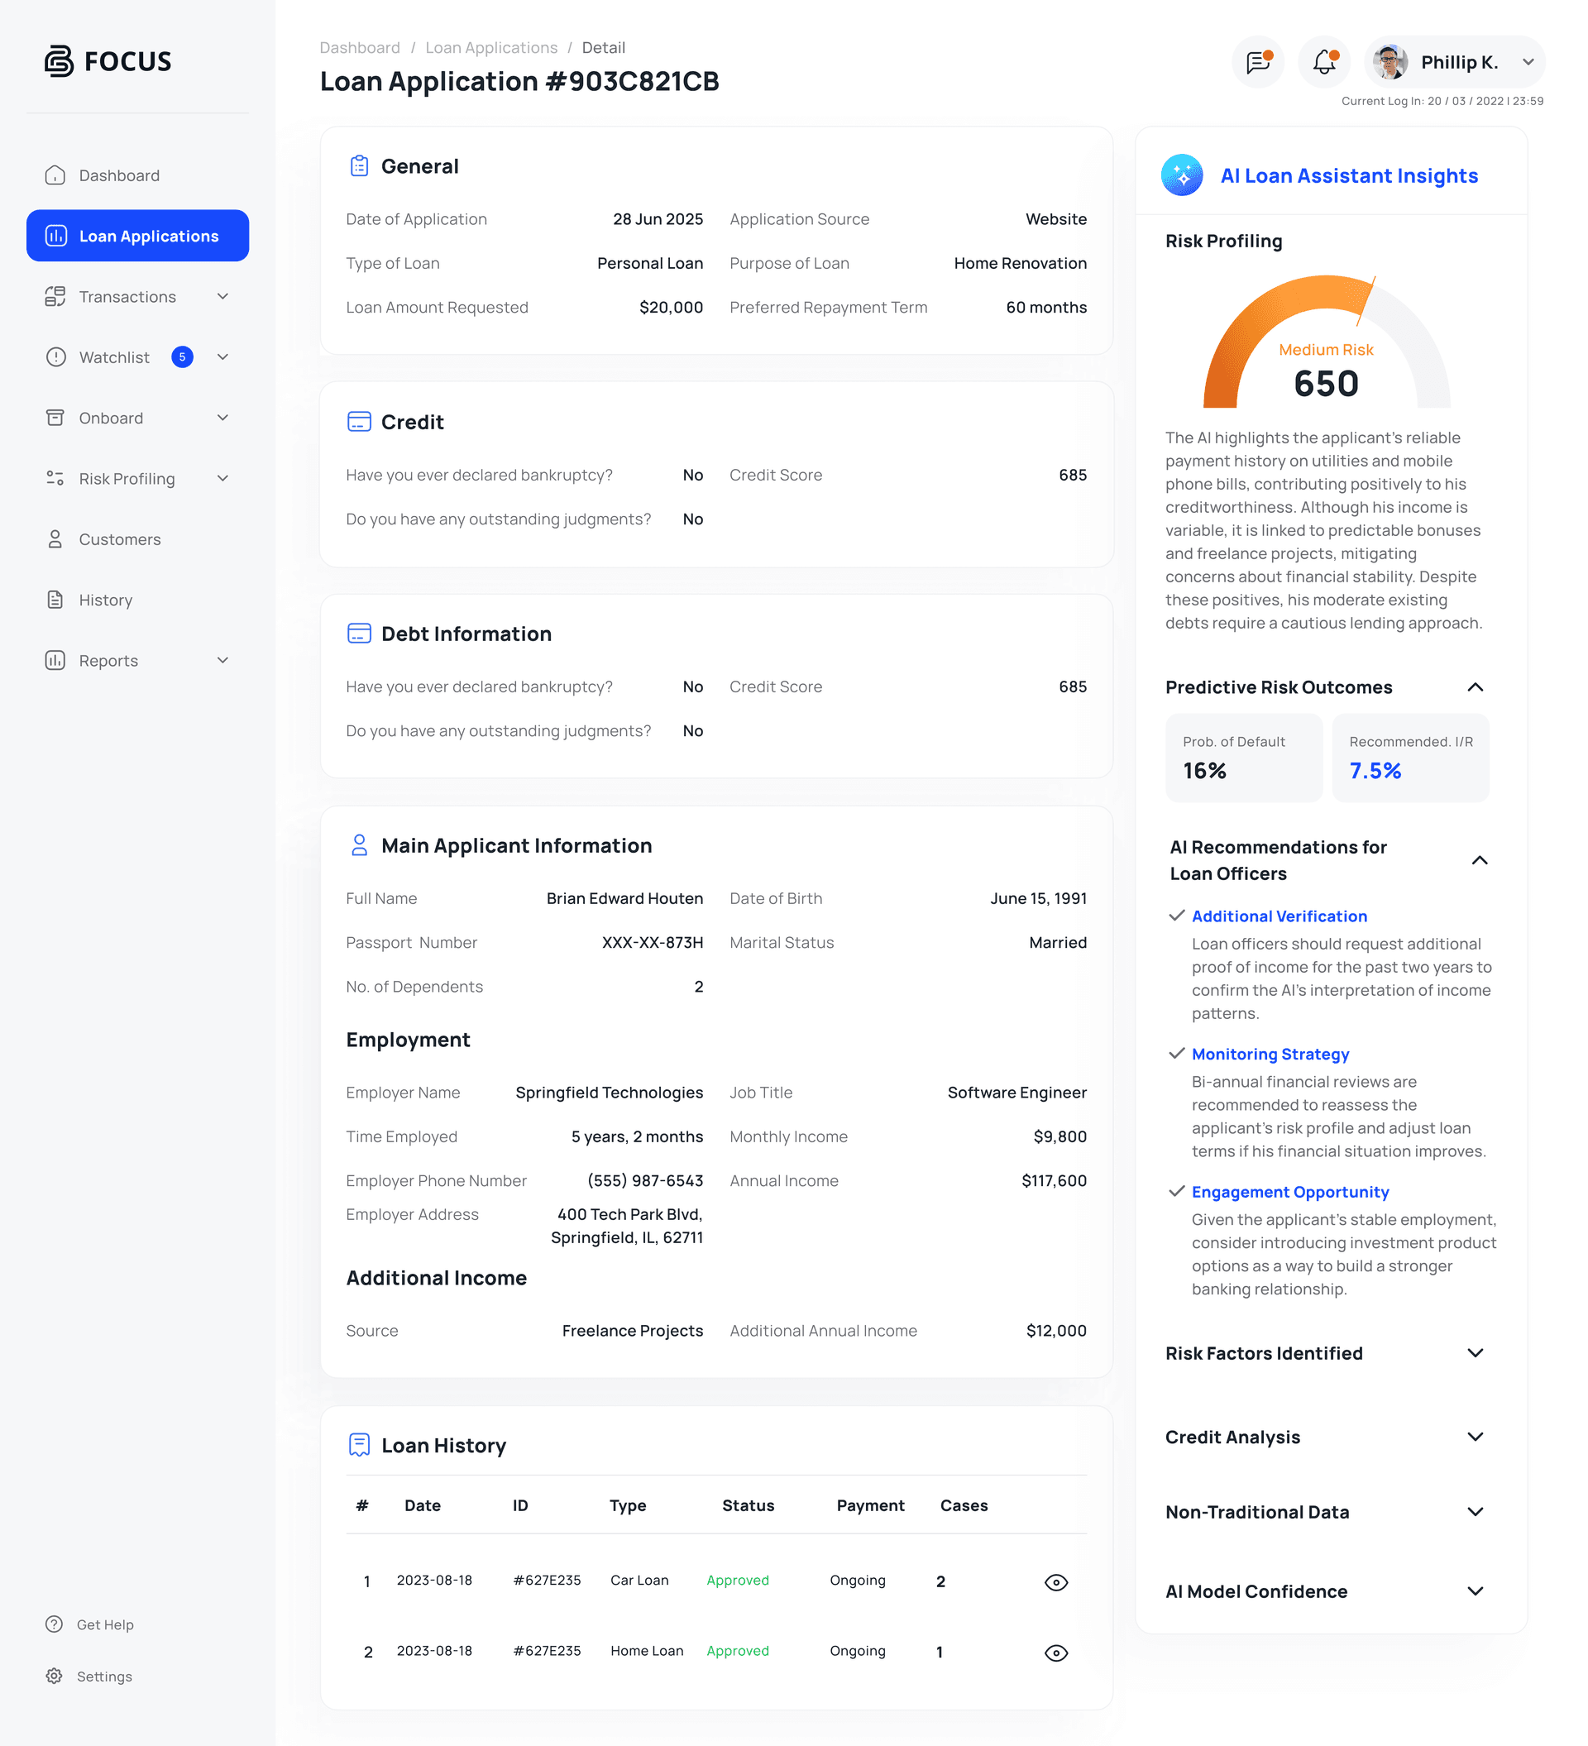Open Settings via the gear icon
1588x1746 pixels.
point(55,1676)
